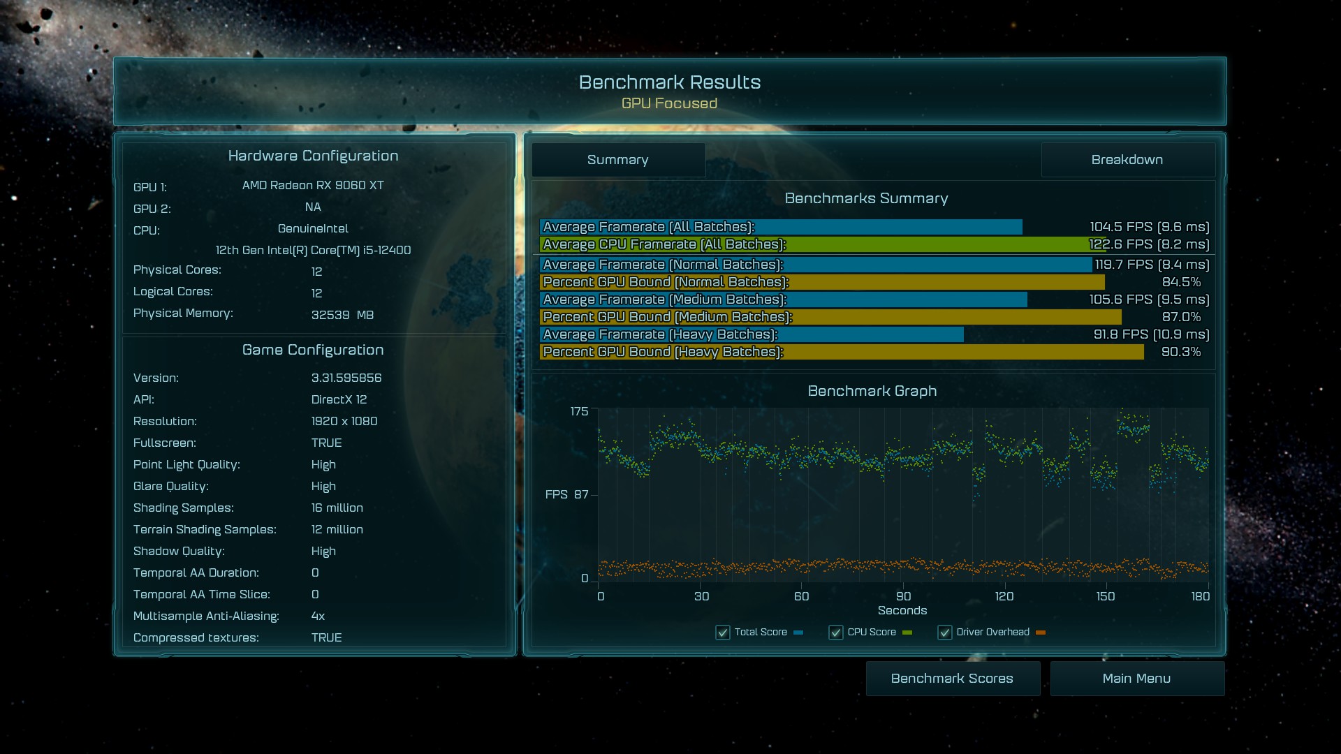Screen dimensions: 1341x754
Task: Click the Percent GPU Bound Medium Batches bar
Action: pos(830,317)
